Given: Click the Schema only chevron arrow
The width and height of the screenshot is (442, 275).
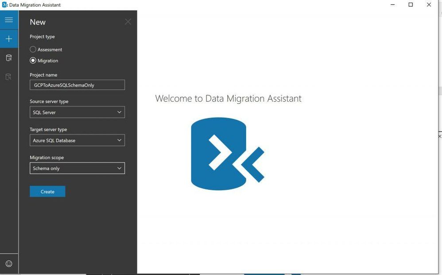Looking at the screenshot, I should [119, 168].
